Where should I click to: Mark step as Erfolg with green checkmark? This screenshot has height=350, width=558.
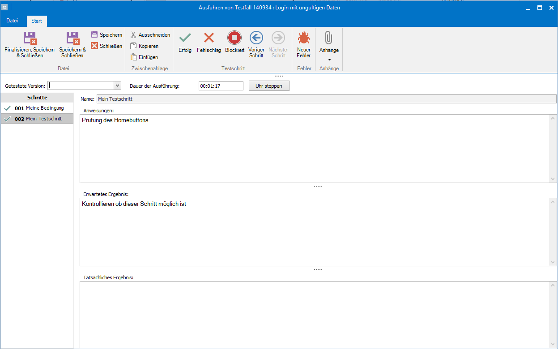click(x=185, y=38)
